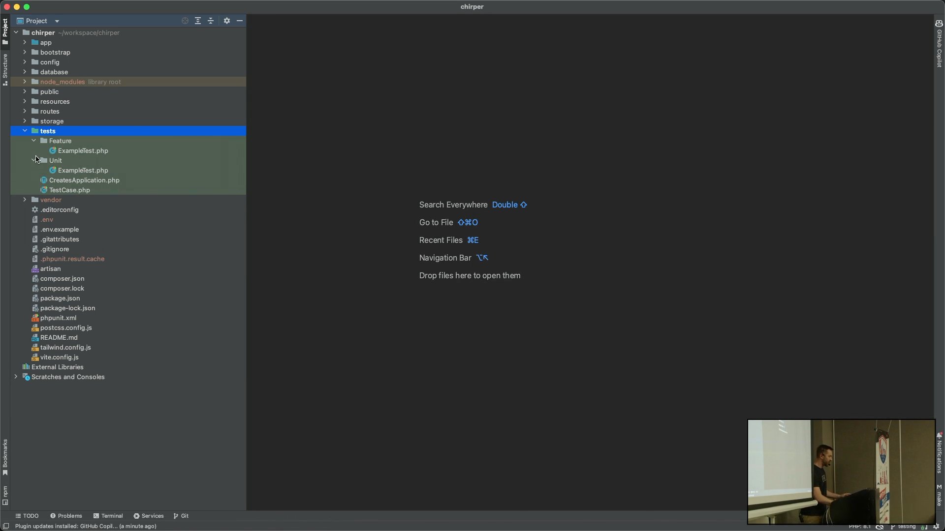Screen dimensions: 945x531
Task: Open the Git tool window tab
Action: click(181, 516)
